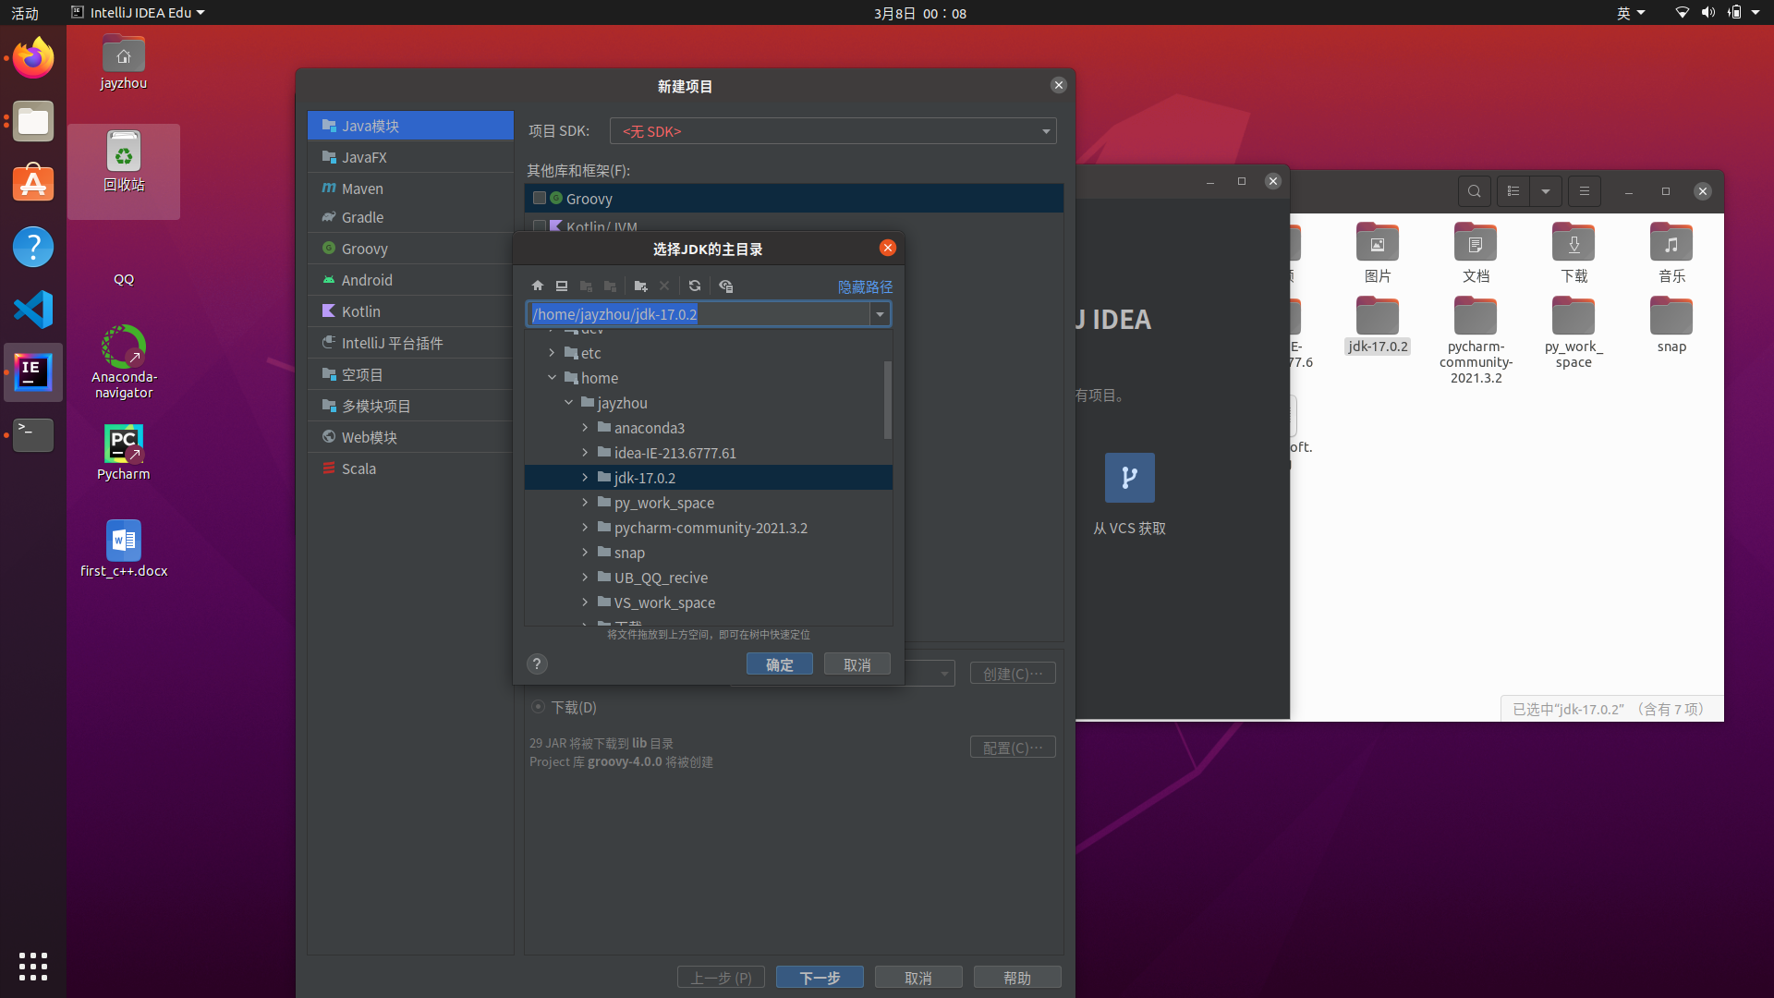Viewport: 1774px width, 998px height.
Task: Select Maven project type
Action: tap(410, 189)
